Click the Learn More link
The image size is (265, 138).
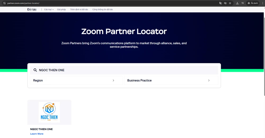(x=37, y=134)
